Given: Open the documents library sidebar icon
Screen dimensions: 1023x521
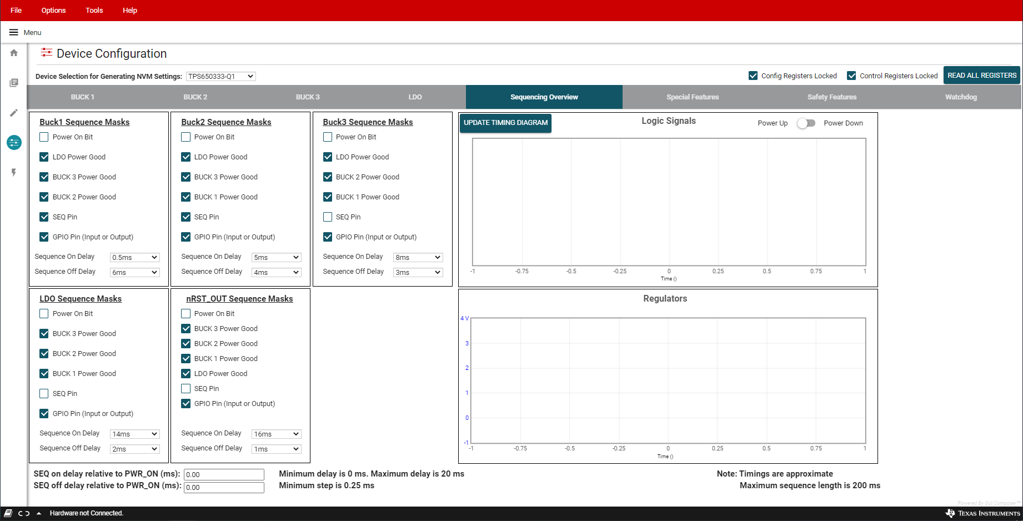Looking at the screenshot, I should tap(14, 83).
